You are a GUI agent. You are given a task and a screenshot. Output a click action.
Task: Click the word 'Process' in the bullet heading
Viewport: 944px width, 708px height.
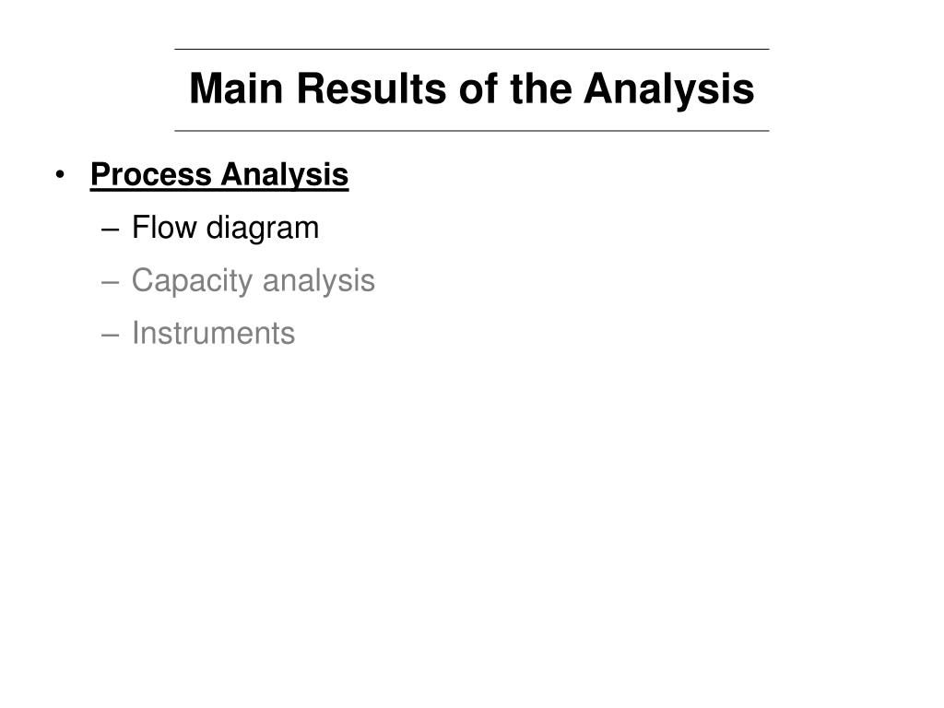coord(151,174)
